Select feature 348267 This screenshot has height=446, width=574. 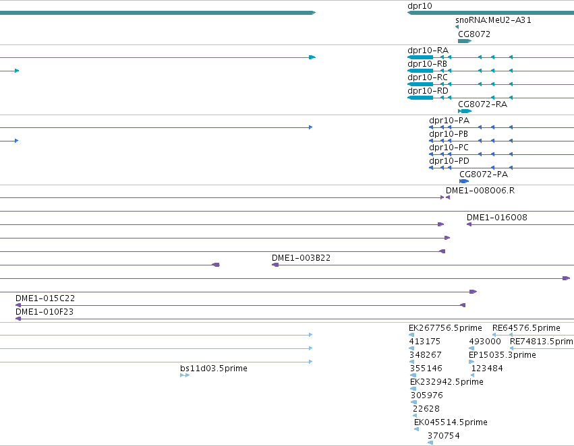(411, 362)
